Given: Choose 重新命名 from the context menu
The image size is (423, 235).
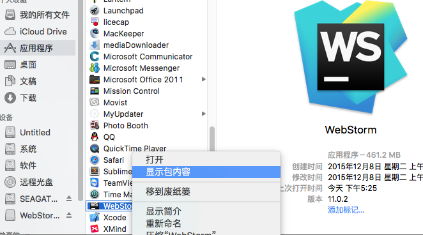Looking at the screenshot, I should point(206,224).
